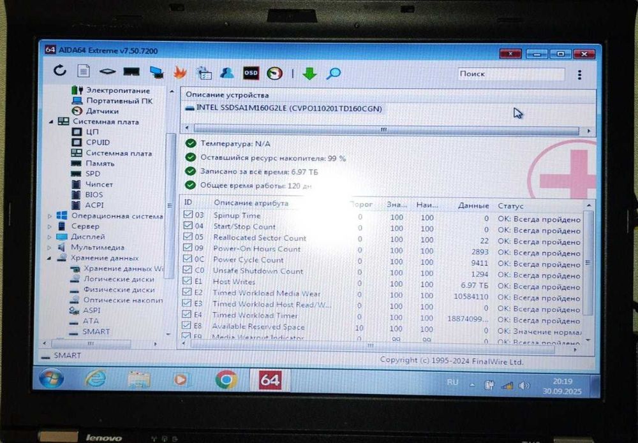This screenshot has height=443, width=638.
Task: Collapse the Системная плата branch arrow
Action: tap(51, 122)
